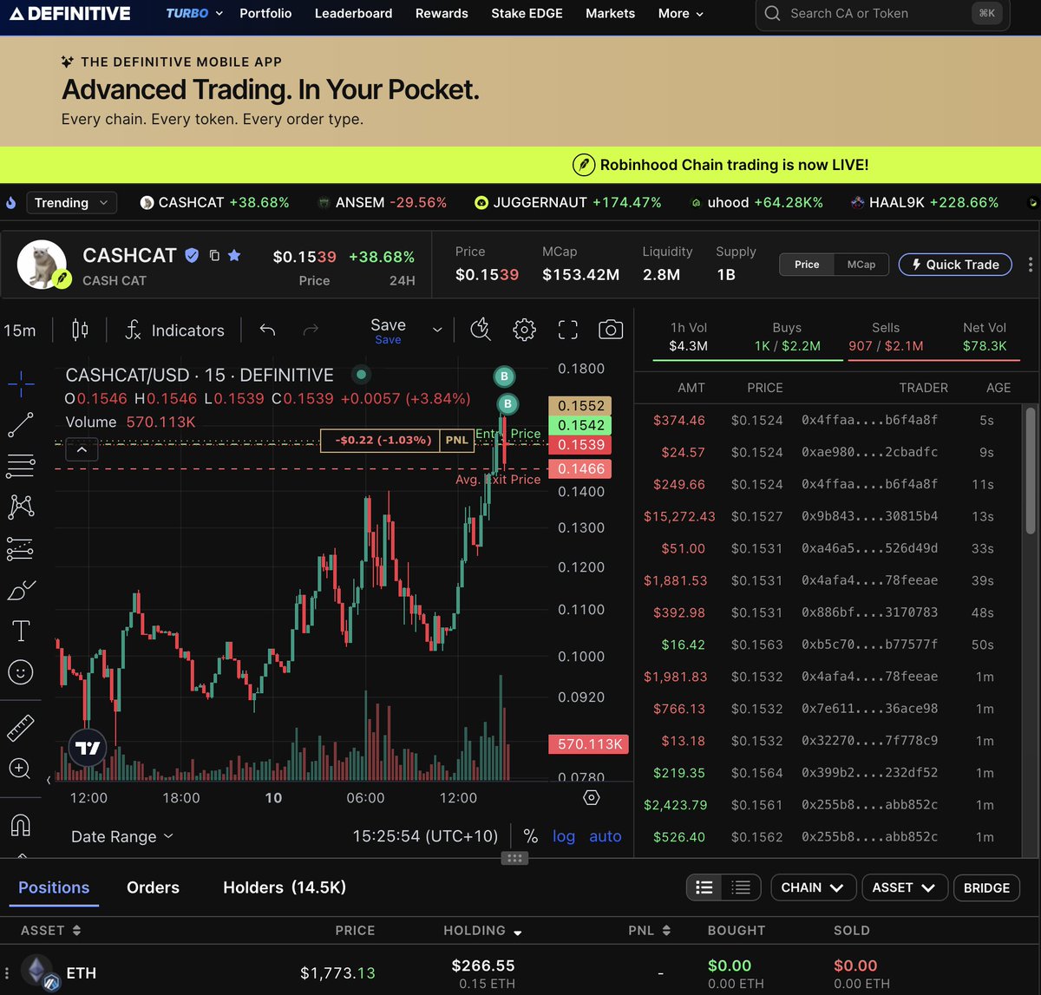Select the brush drawing tool
Viewport: 1041px width, 995px height.
point(21,590)
